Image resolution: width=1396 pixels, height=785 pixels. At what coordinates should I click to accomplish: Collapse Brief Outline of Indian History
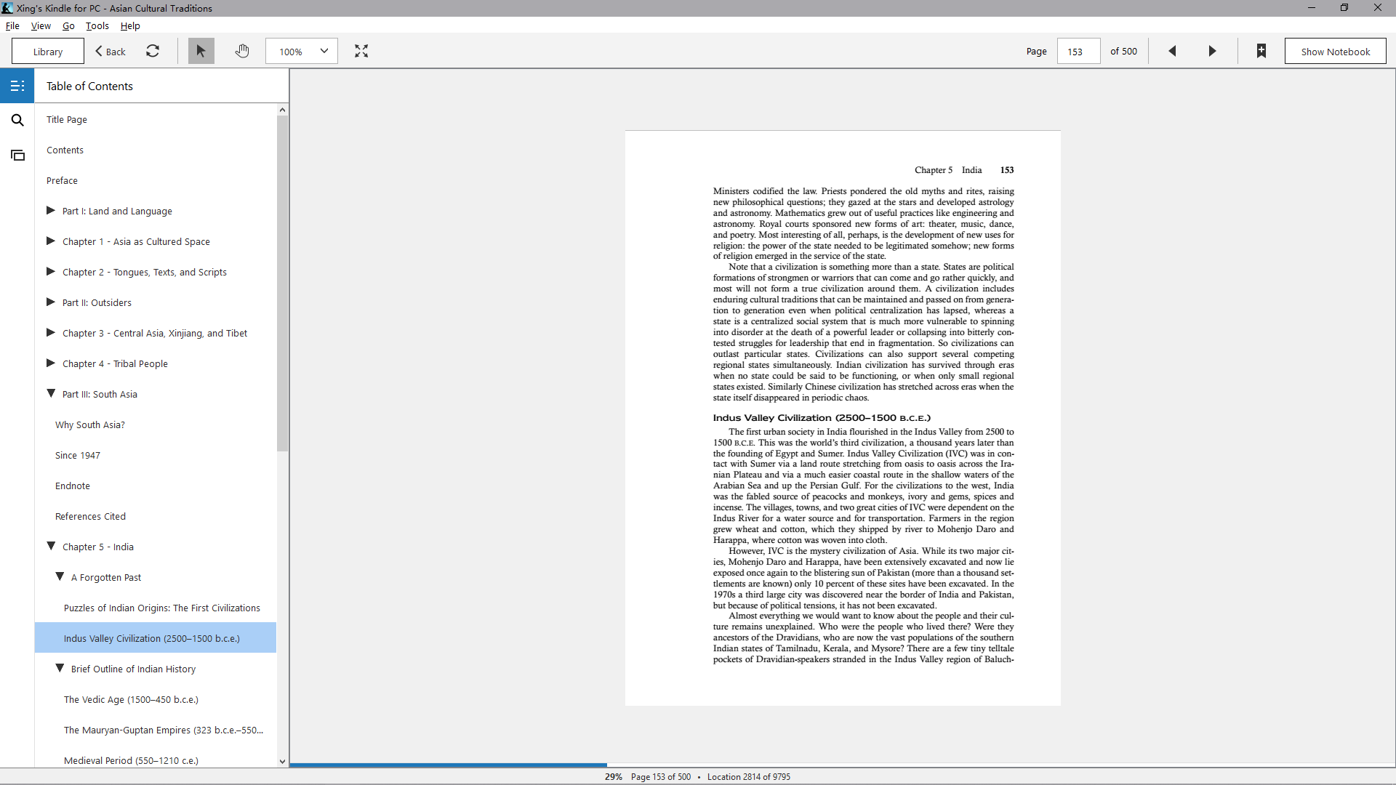(x=60, y=668)
